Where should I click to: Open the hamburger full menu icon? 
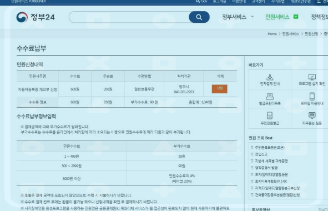319,2
